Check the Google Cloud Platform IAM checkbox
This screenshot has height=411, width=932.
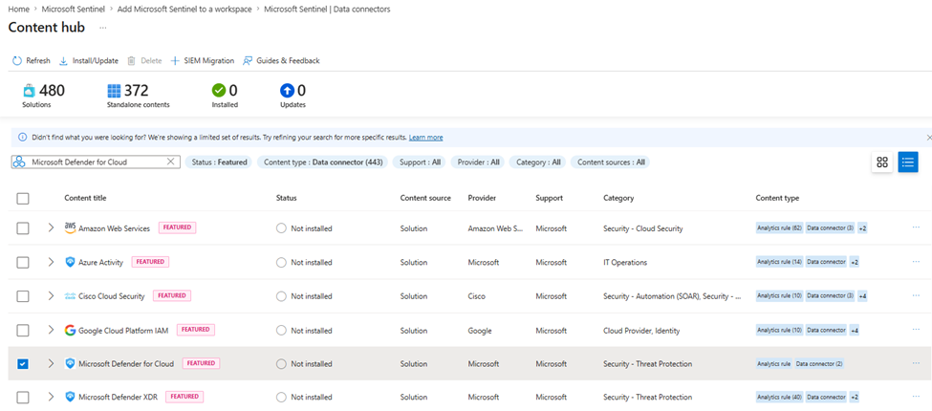(x=23, y=330)
